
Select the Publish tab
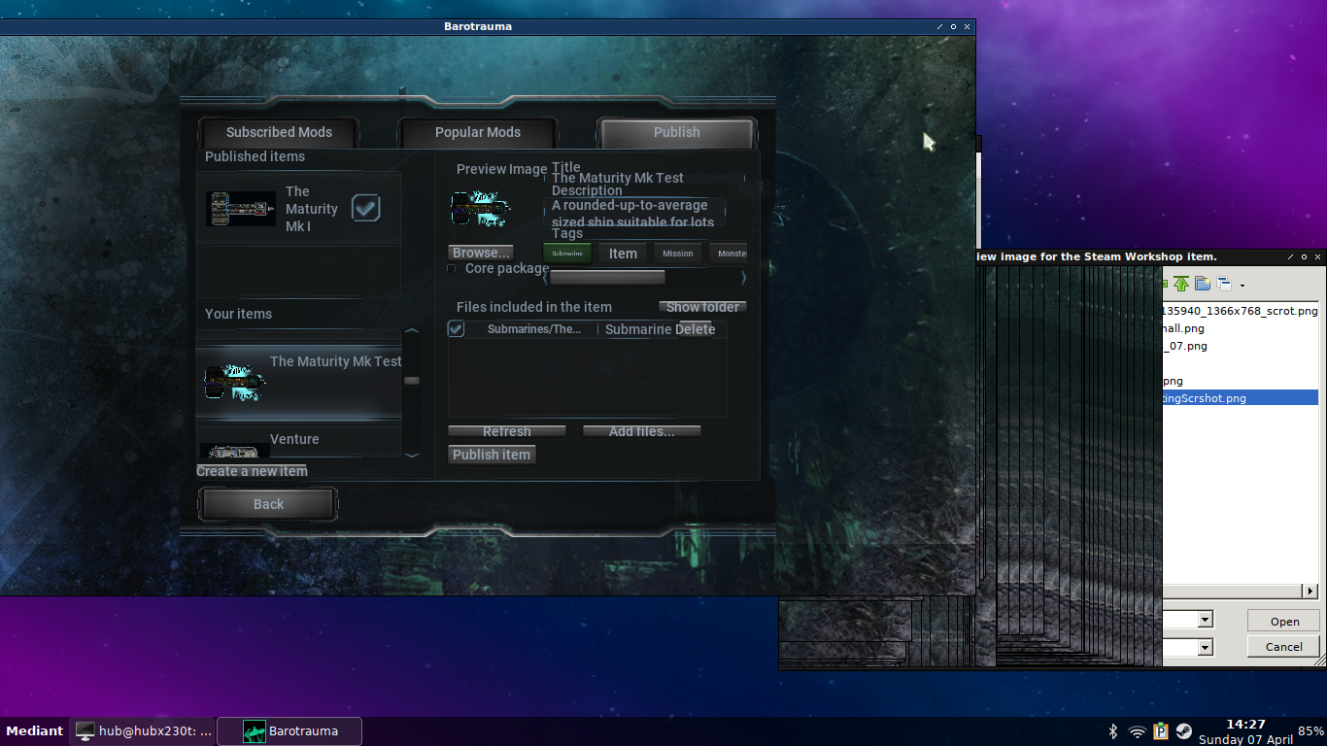coord(676,132)
